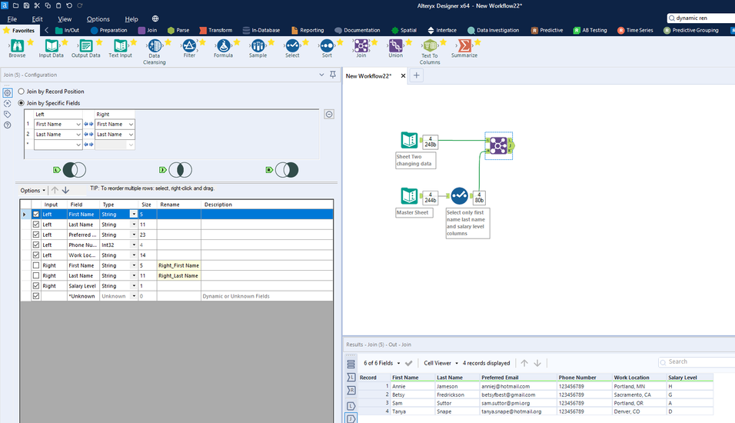This screenshot has height=423, width=735.
Task: Select the Sample tool icon
Action: (x=258, y=45)
